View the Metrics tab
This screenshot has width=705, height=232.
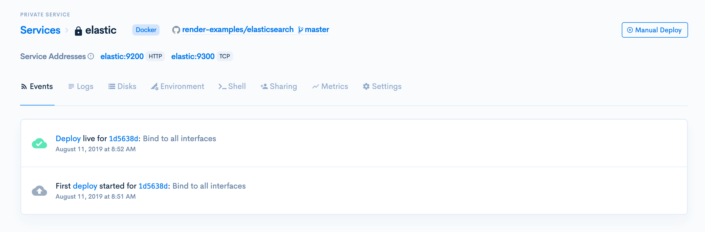[x=330, y=86]
